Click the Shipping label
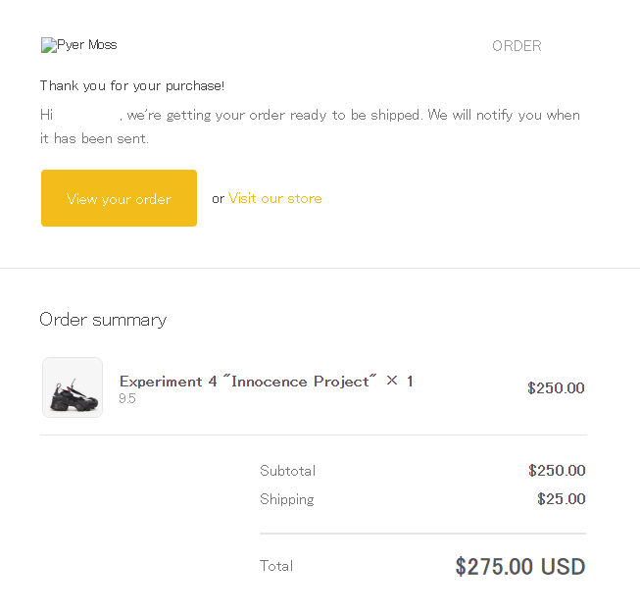Screen dimensions: 640x614 tap(287, 499)
